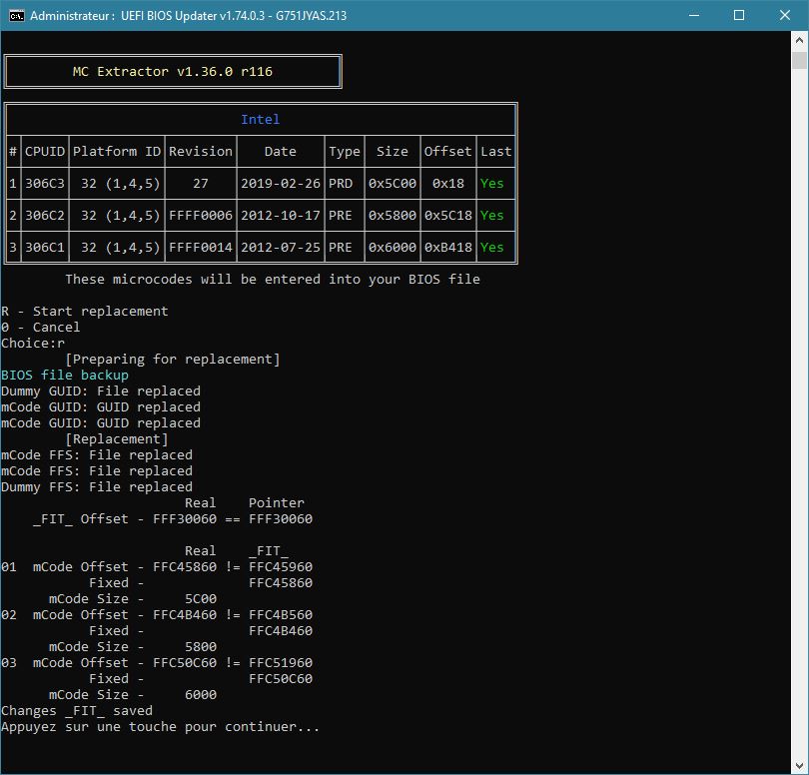Image resolution: width=809 pixels, height=775 pixels.
Task: Click offset cell '0xB418'
Action: 447,247
